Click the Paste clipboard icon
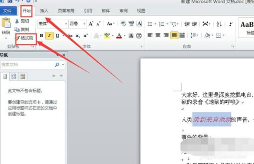This screenshot has height=164, width=254. click(x=6, y=23)
